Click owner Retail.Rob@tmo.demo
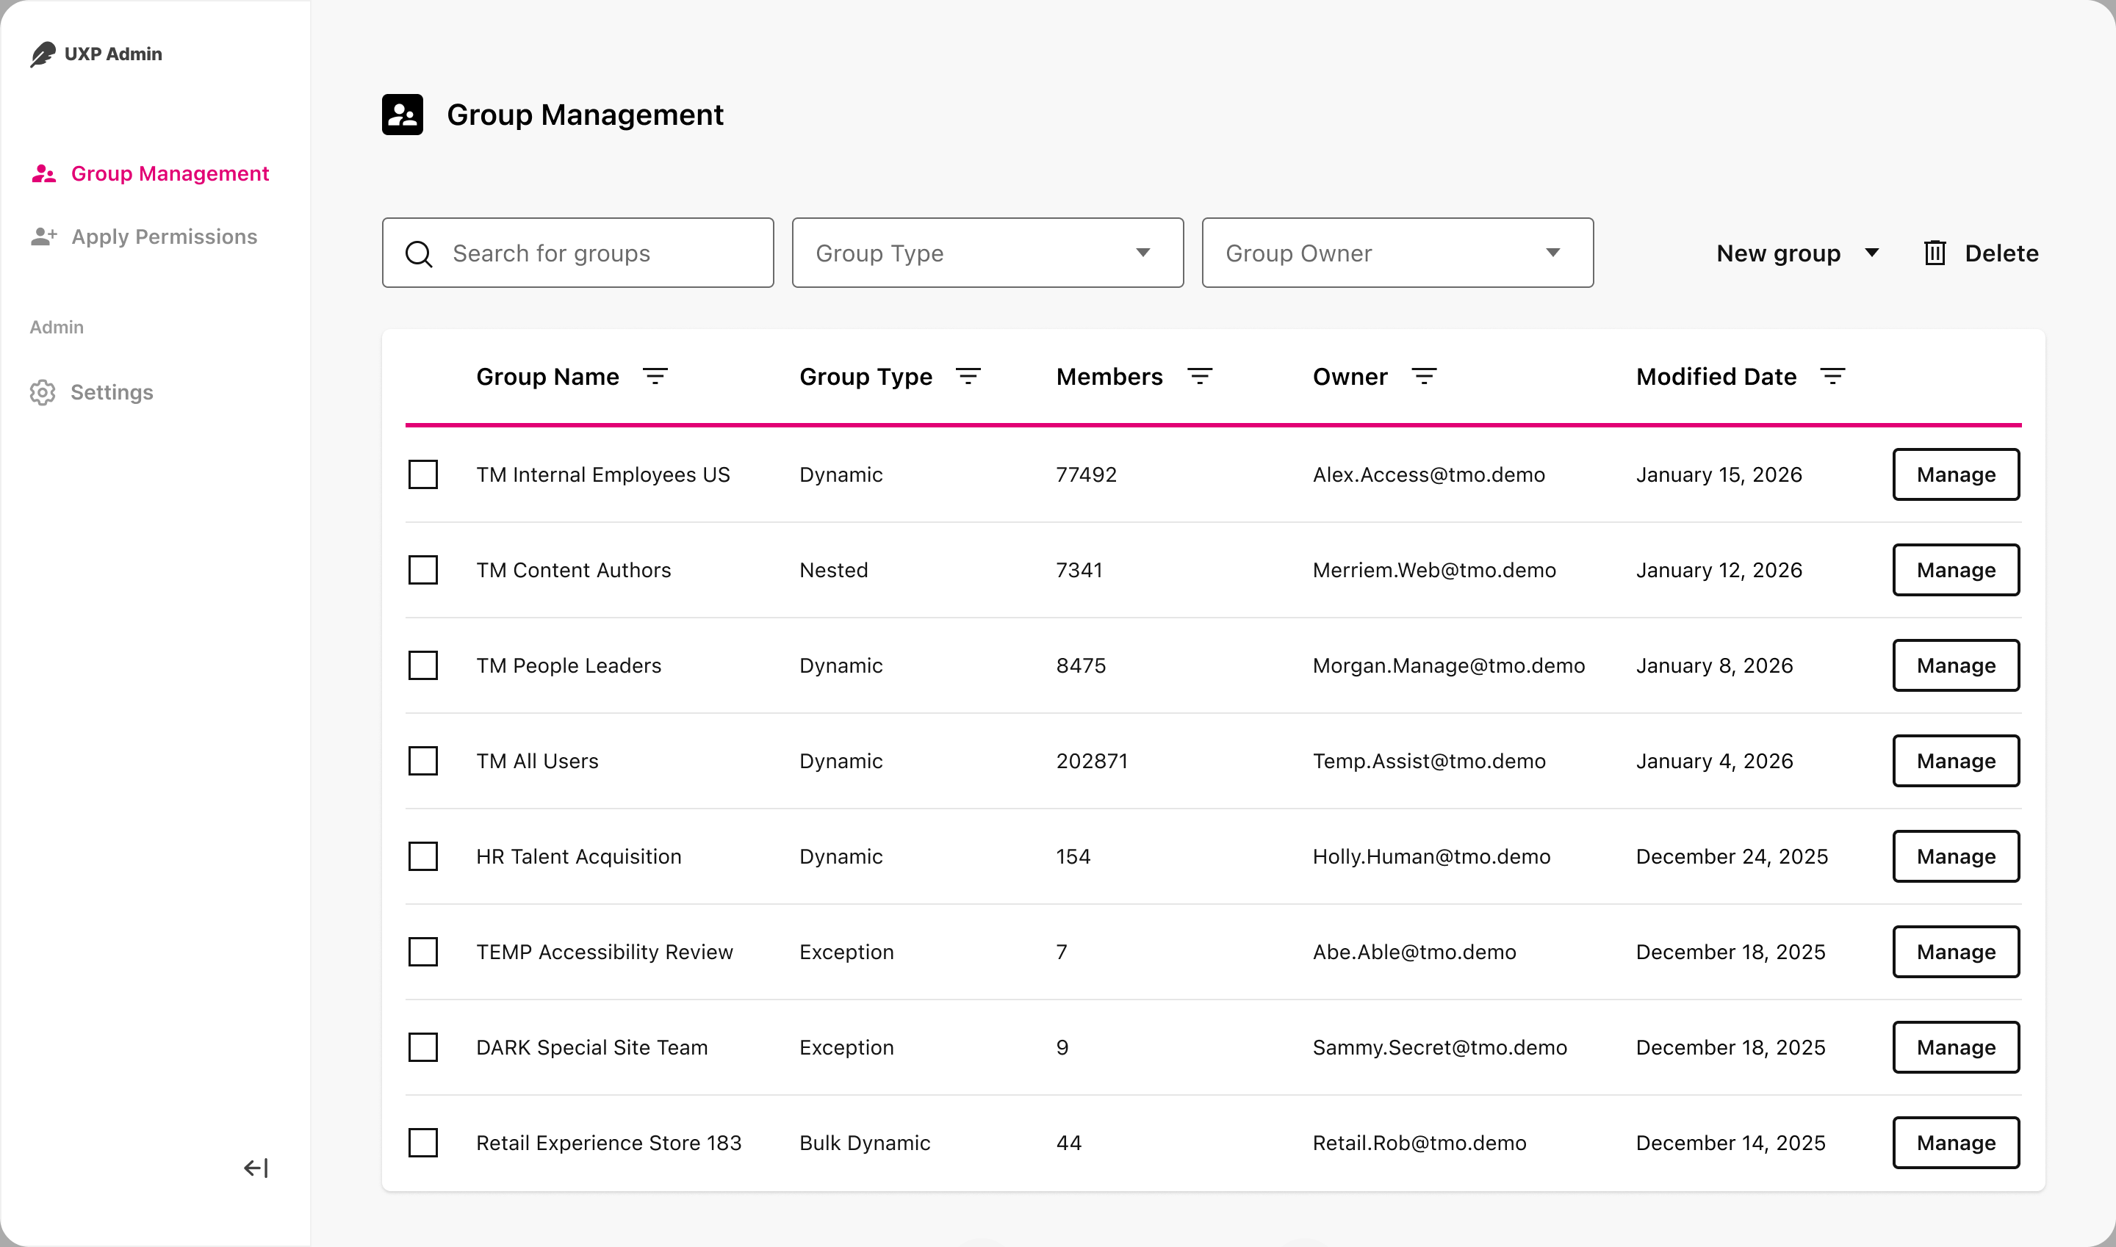 pos(1419,1143)
